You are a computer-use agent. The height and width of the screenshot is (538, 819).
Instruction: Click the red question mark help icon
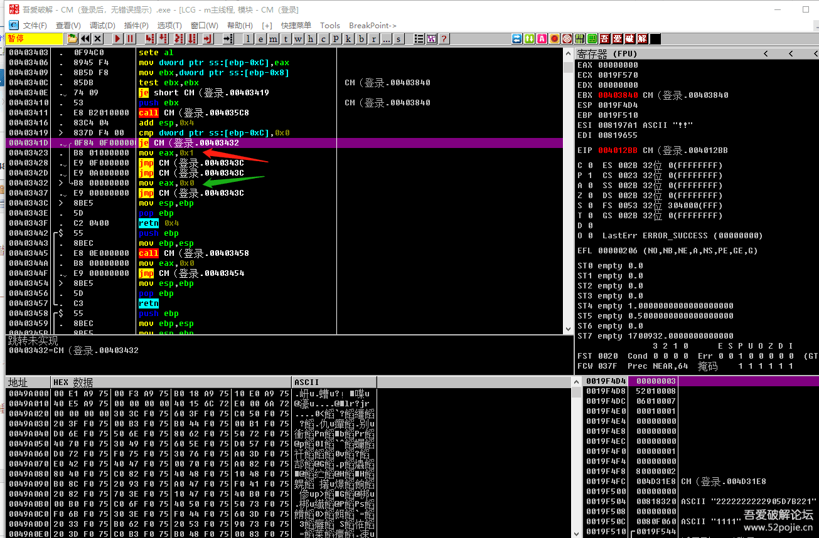[444, 39]
